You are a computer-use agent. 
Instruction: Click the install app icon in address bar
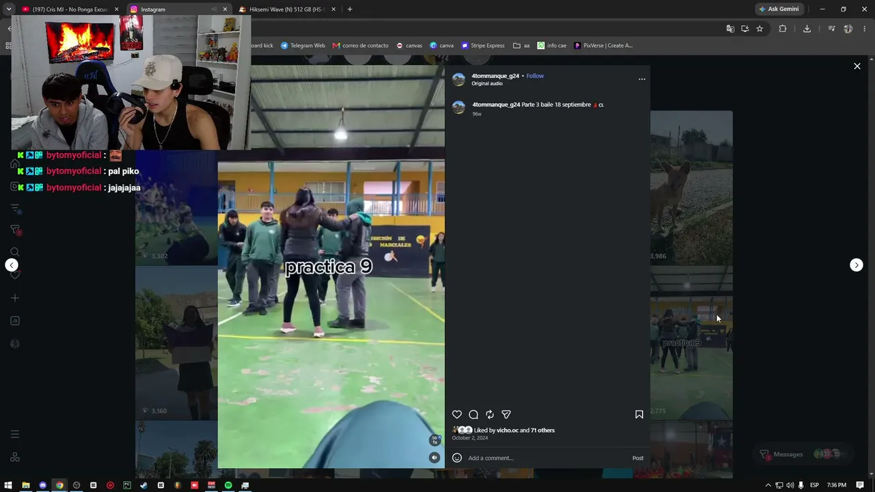tap(744, 29)
